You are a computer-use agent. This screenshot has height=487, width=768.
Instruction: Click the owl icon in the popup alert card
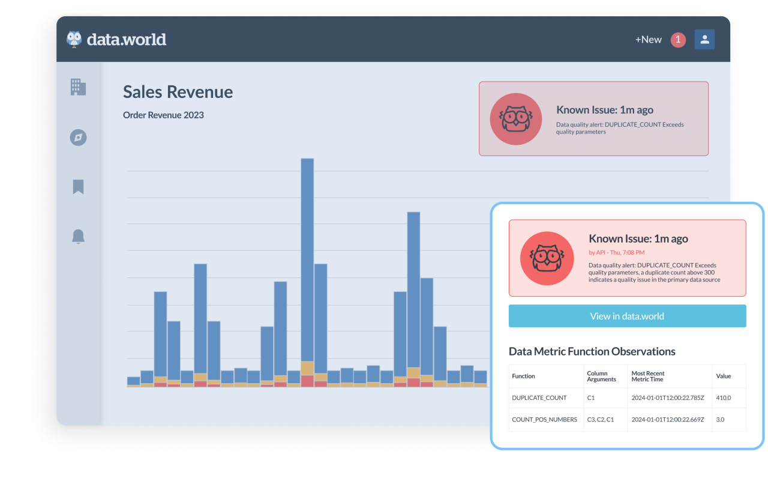[546, 258]
